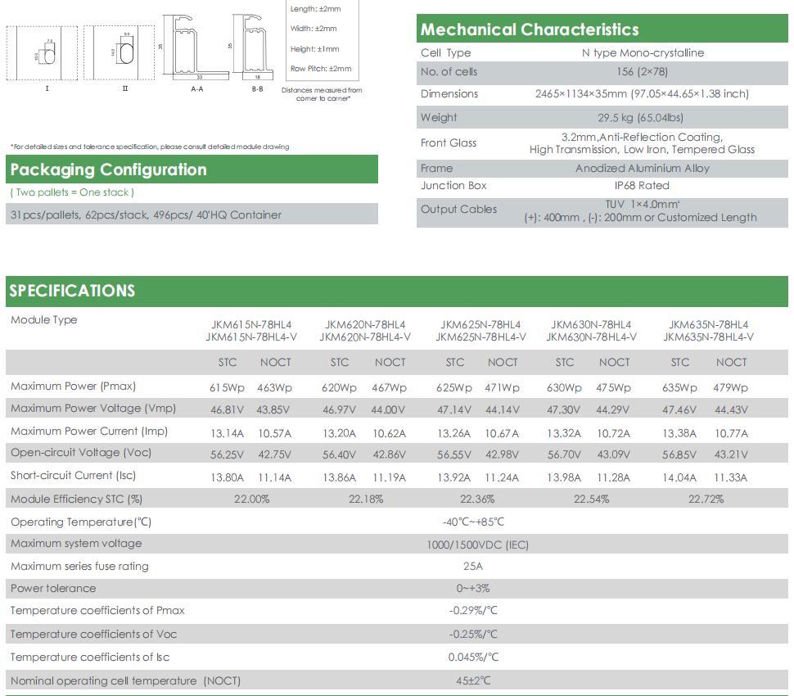Select the 'Temperature coefficients of Voc' row label
This screenshot has height=696, width=794.
(93, 634)
